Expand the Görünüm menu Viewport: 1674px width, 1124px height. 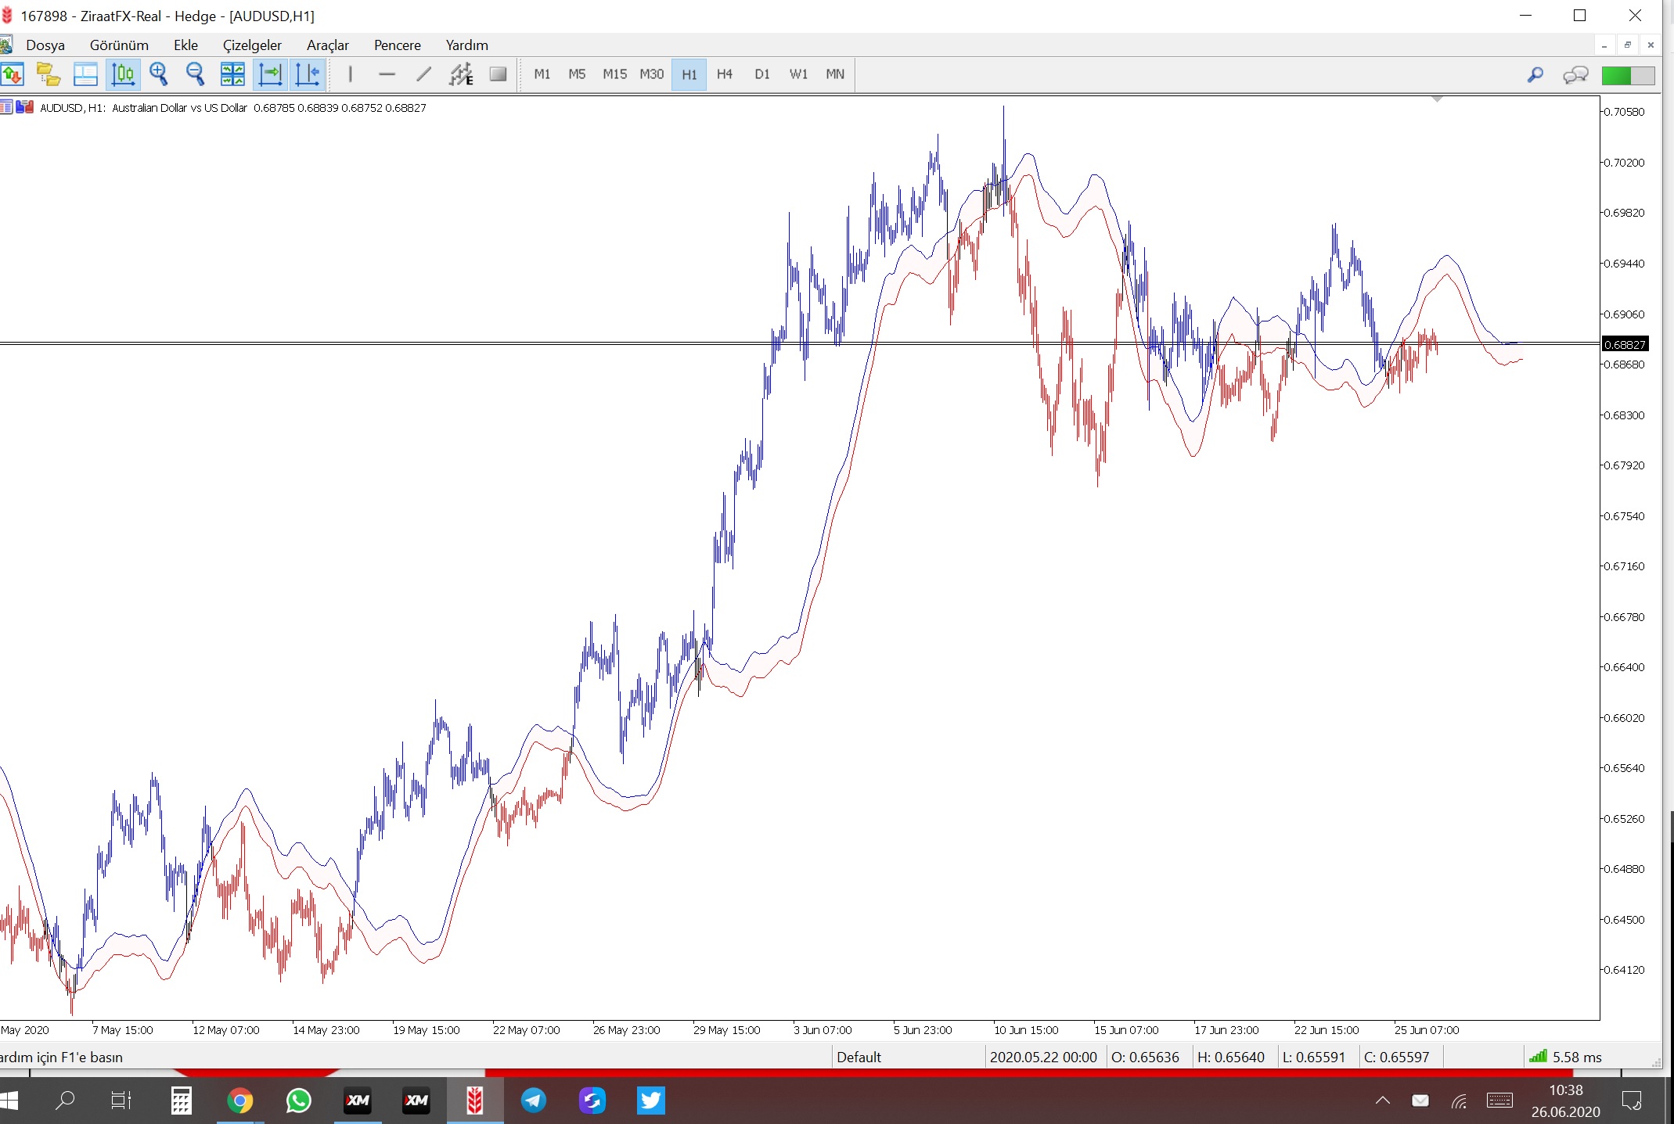119,45
